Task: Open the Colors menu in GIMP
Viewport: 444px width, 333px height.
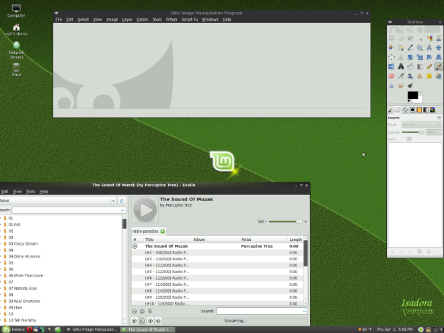Action: (x=142, y=20)
